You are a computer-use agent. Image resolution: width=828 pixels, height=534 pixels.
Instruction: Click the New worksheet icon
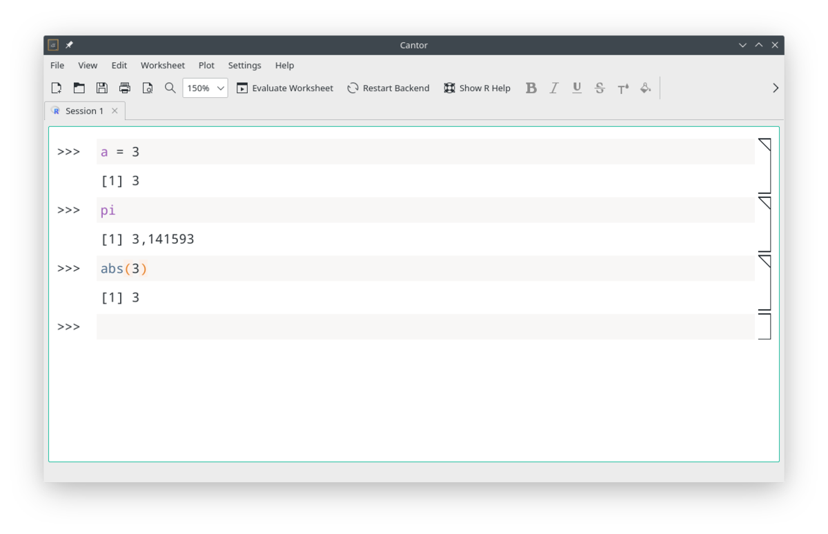57,88
